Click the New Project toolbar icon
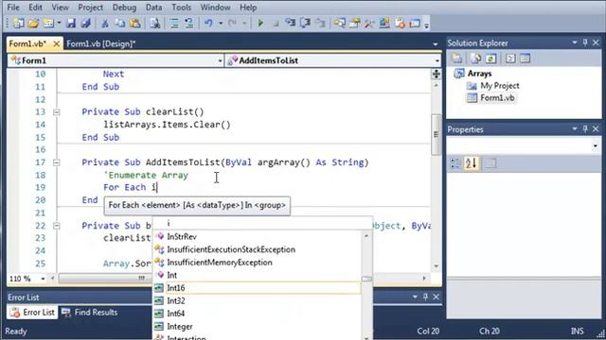The height and width of the screenshot is (340, 606). coord(18,24)
